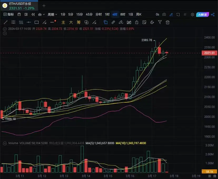Screen dimensions: 218x179
Task: Switch to the 1日 timeframe
Action: coord(131,14)
